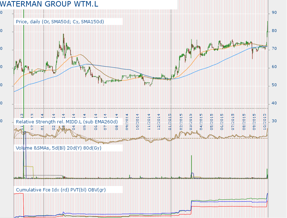Click the 10/2015 date axis label
Viewport: 287px width, 218px height.
click(265, 122)
